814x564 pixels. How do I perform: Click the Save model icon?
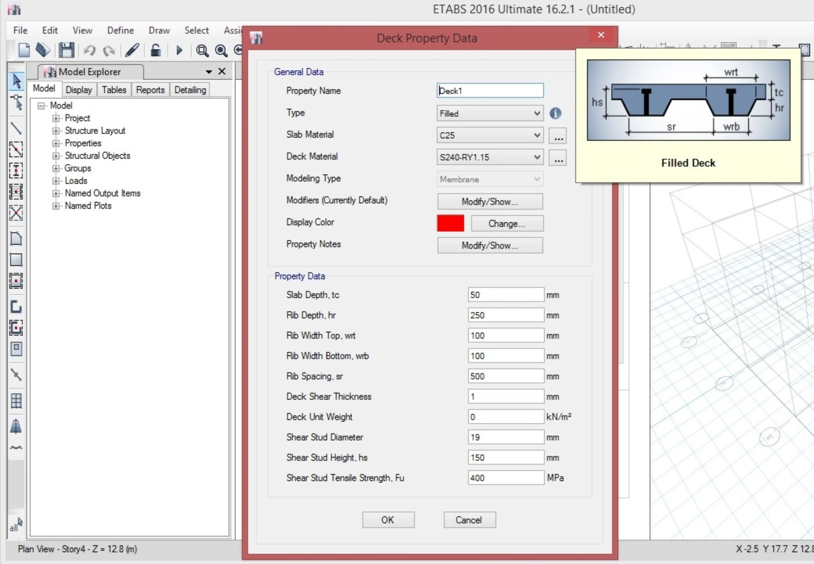coord(66,50)
